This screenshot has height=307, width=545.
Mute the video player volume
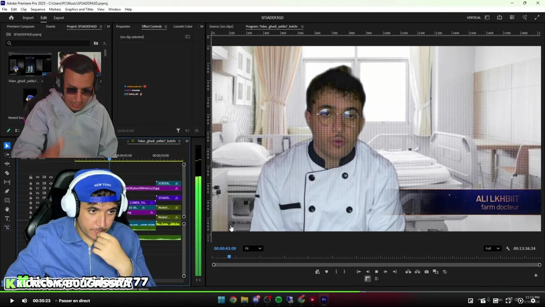click(x=24, y=301)
